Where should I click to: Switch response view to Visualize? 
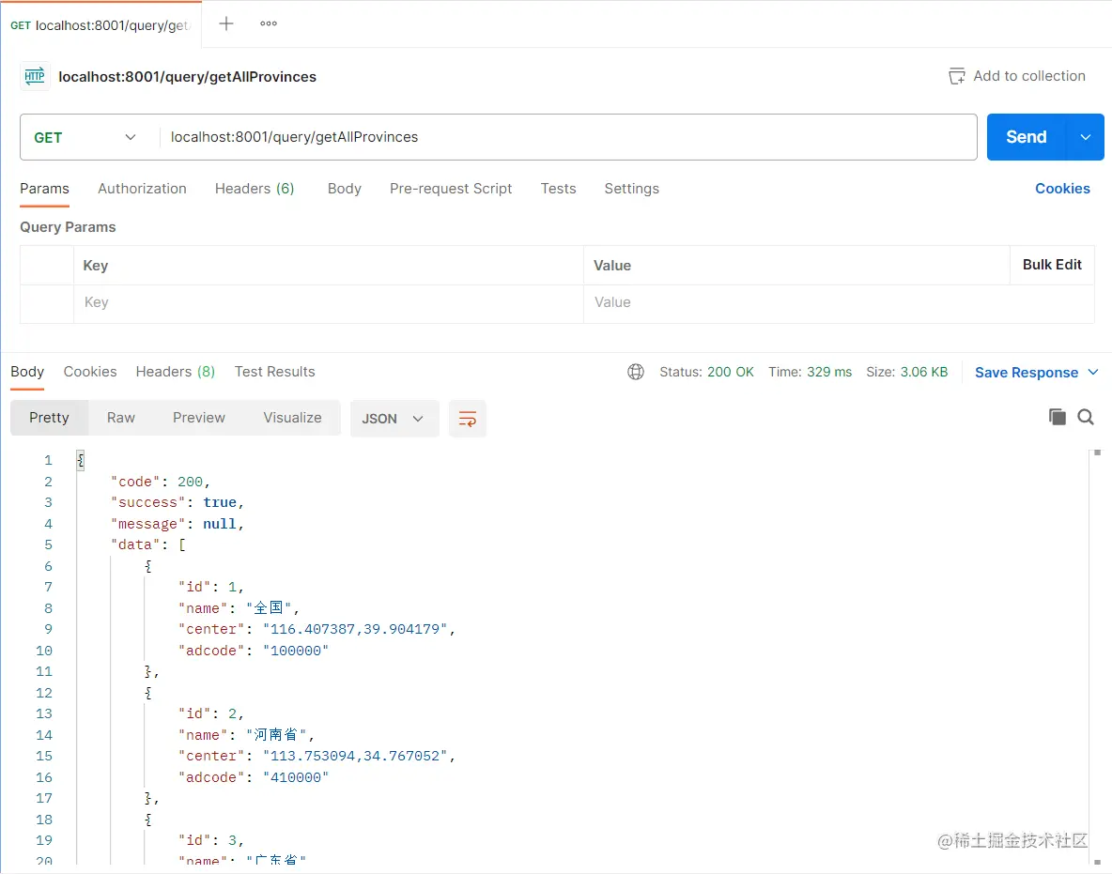[292, 418]
